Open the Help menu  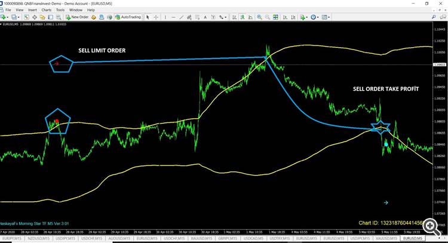[91, 10]
